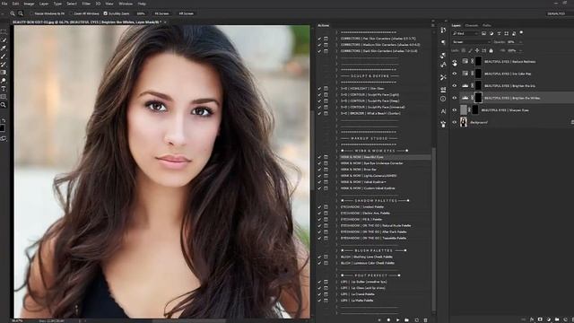Open the Kind filter dropdown in Layers
Image resolution: width=574 pixels, height=323 pixels.
tap(465, 33)
